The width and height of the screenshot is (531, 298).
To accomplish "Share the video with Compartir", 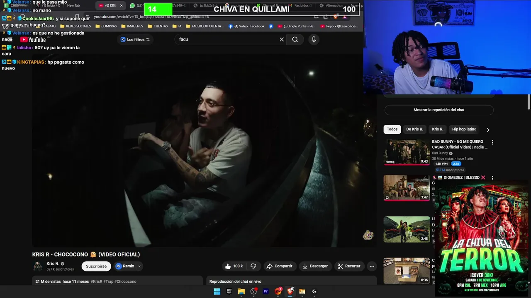I will tap(279, 266).
